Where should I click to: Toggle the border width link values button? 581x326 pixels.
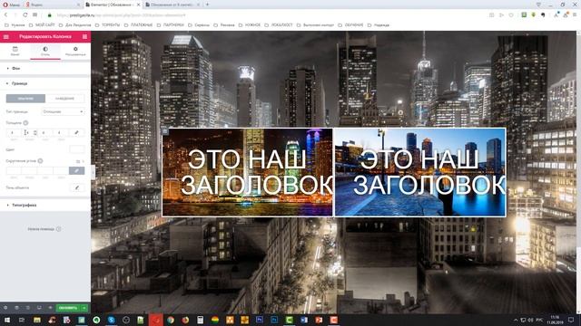tap(76, 132)
